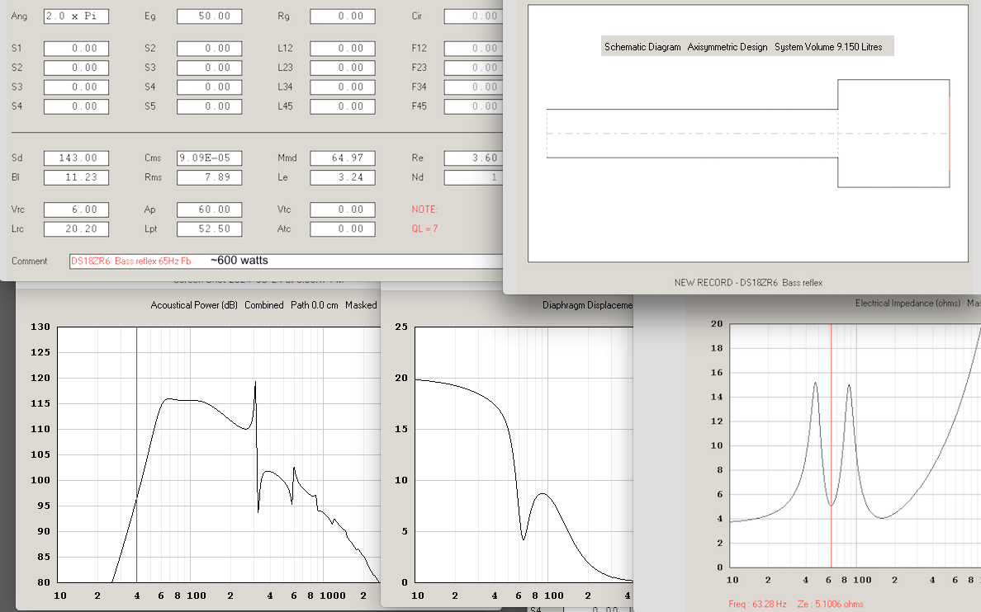Viewport: 981px width, 612px height.
Task: Select the L12 length field
Action: click(343, 48)
